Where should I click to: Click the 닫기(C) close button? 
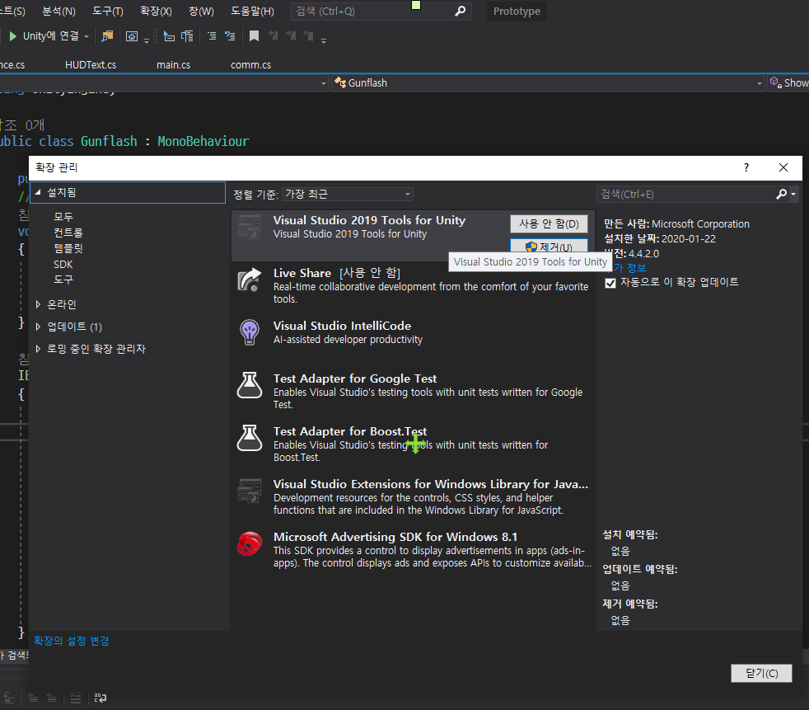[761, 674]
